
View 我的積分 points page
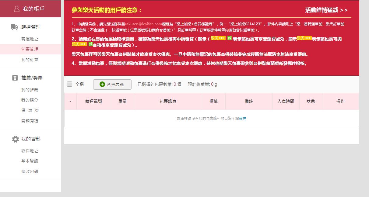coord(30,100)
